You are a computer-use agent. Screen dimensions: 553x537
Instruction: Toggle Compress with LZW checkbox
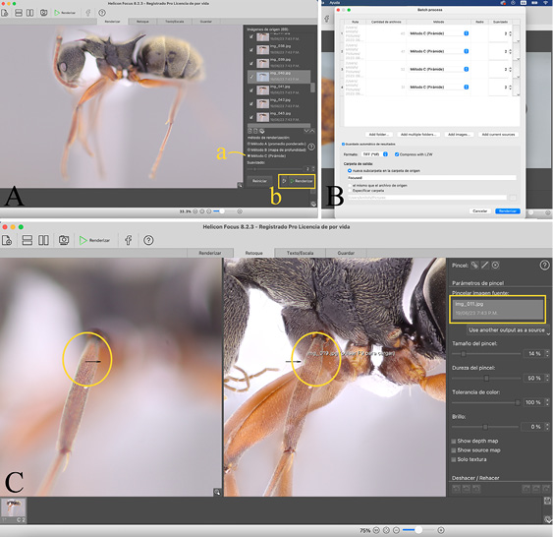[397, 154]
